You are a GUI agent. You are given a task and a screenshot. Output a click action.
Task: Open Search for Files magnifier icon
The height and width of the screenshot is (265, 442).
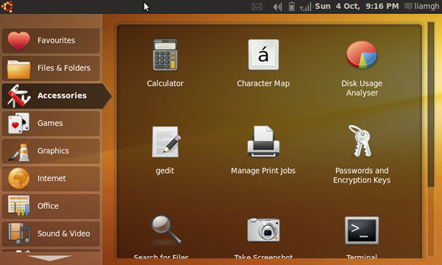coord(166,230)
